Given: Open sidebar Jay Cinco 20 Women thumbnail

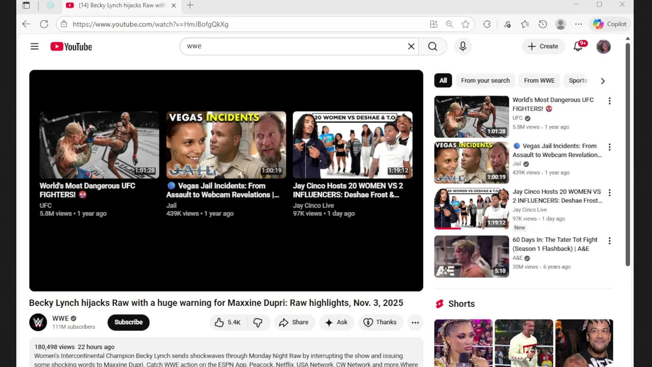Looking at the screenshot, I should pos(471,208).
